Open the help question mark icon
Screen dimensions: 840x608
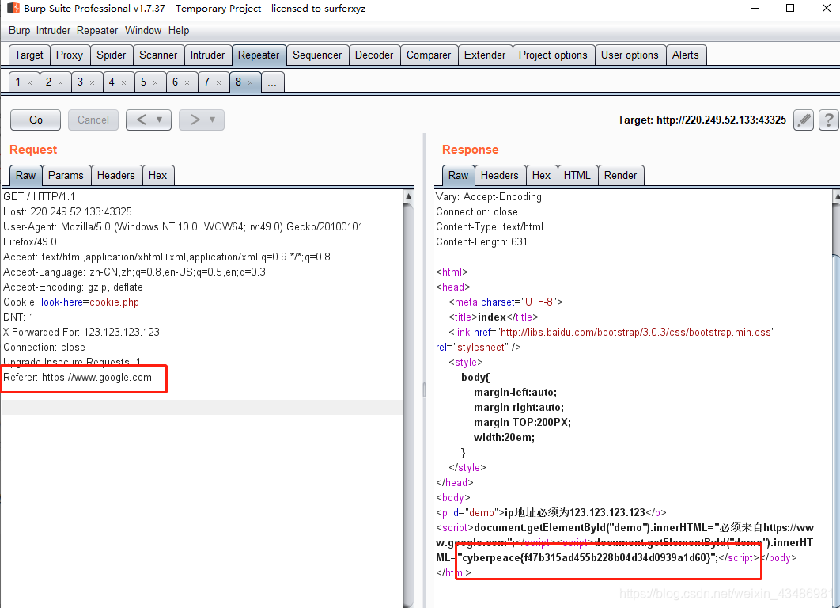tap(828, 120)
